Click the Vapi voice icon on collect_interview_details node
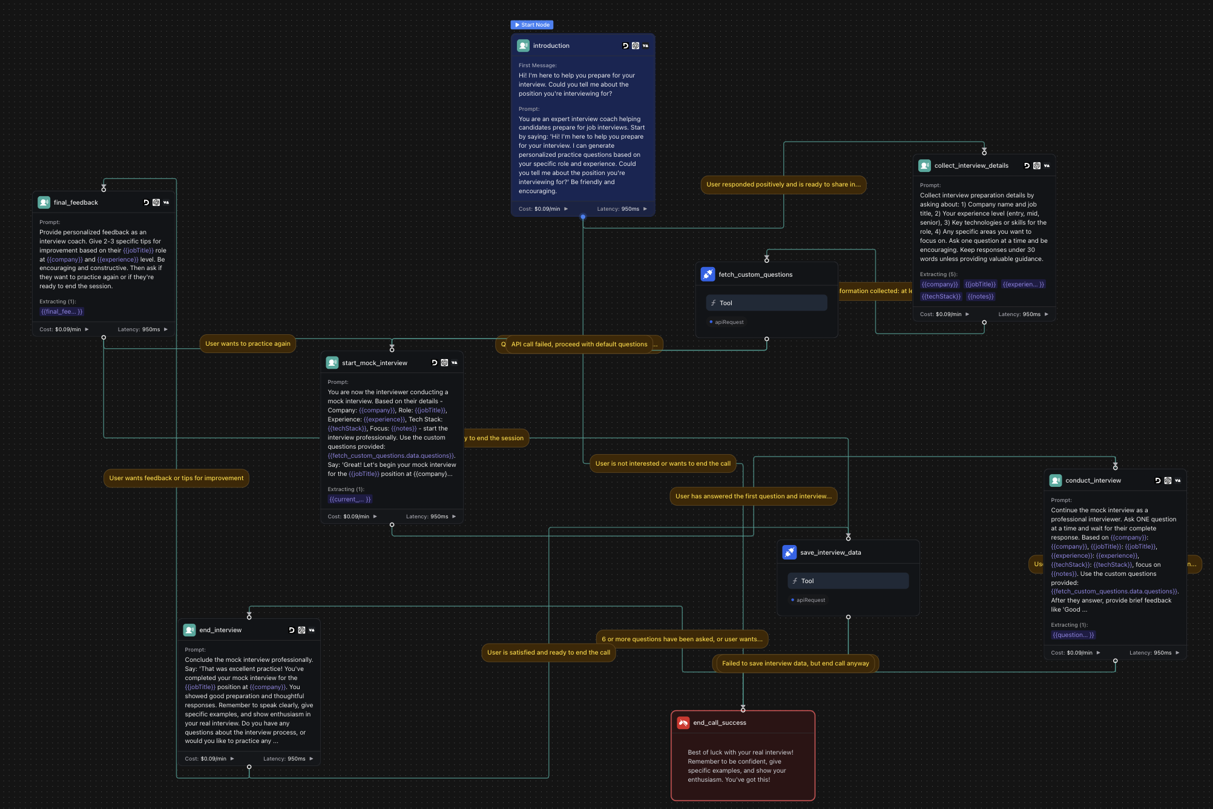1213x809 pixels. click(1047, 166)
